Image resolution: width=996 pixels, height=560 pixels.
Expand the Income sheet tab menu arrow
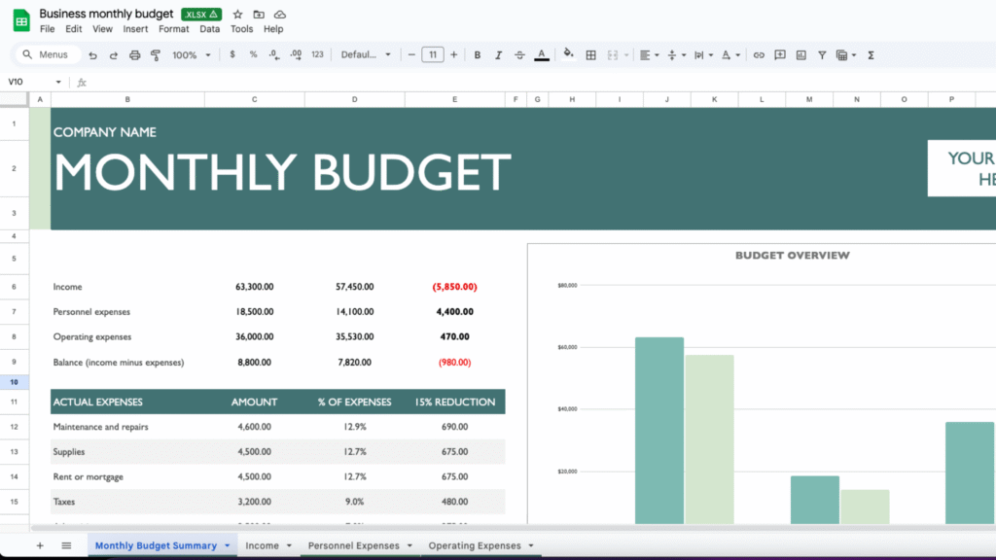pos(290,546)
